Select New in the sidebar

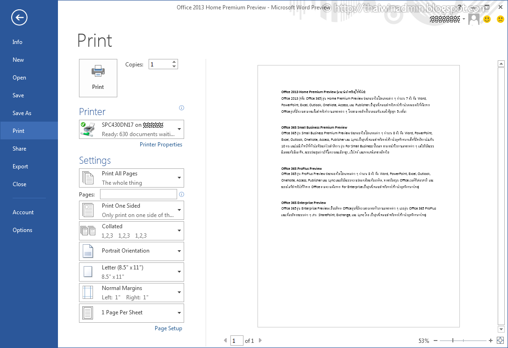(x=29, y=60)
